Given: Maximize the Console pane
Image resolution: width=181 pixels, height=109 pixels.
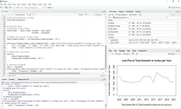Looking at the screenshot, I should [105, 79].
